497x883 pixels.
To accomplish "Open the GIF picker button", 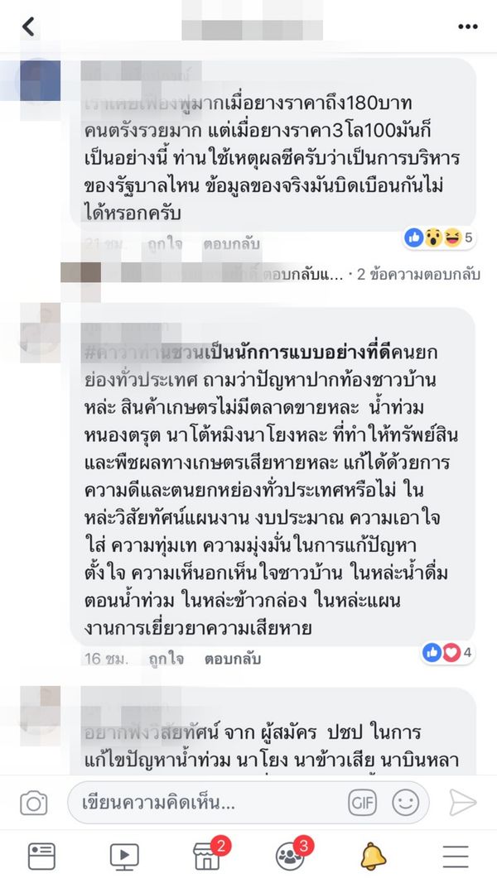I will (362, 802).
